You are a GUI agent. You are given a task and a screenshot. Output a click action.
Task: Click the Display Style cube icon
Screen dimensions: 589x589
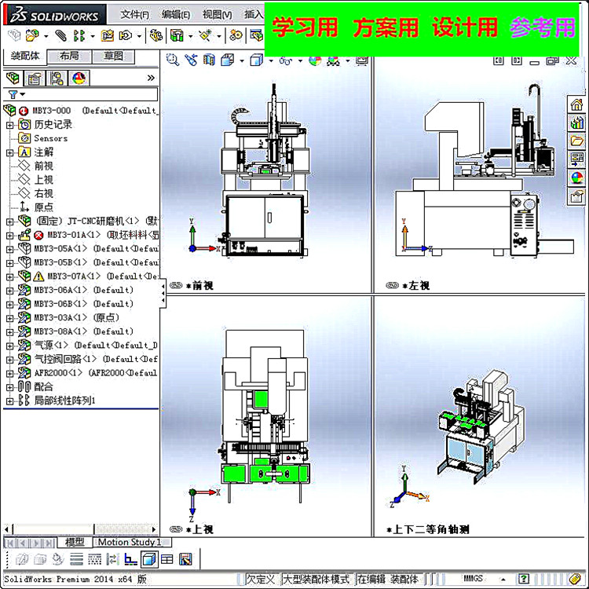(x=257, y=60)
